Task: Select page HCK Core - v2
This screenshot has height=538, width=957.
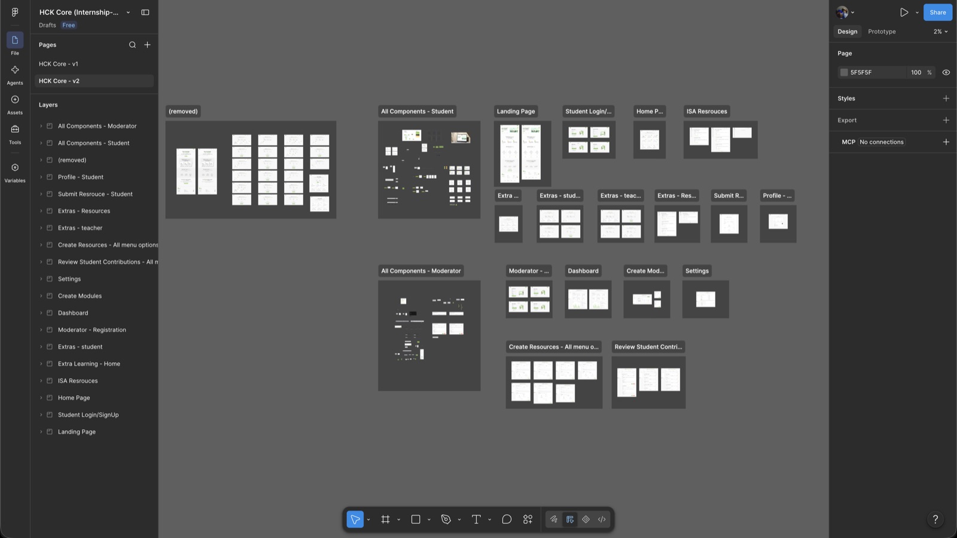Action: [x=94, y=81]
